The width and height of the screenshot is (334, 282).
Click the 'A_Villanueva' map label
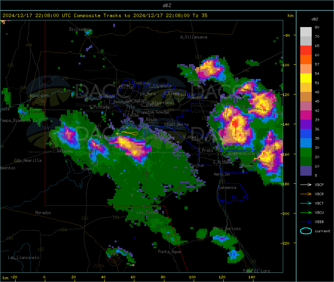pyautogui.click(x=194, y=37)
